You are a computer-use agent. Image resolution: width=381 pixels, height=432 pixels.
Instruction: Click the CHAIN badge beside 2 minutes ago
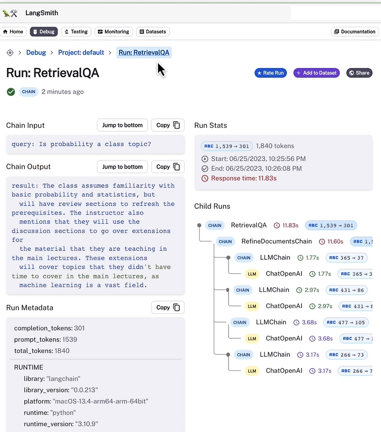[x=28, y=92]
